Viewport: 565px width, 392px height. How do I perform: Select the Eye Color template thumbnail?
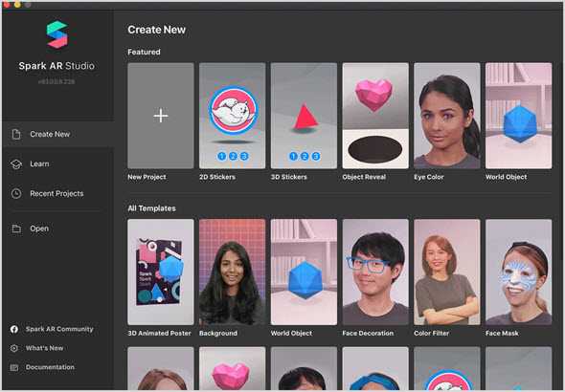click(447, 116)
